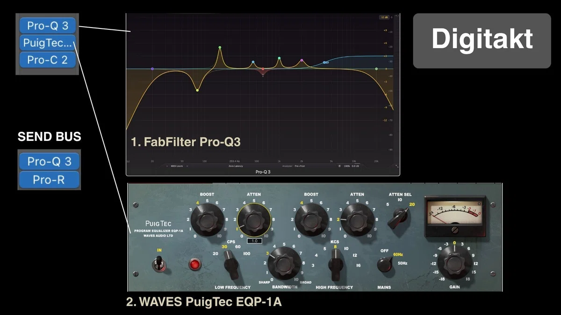The width and height of the screenshot is (561, 315).
Task: Toggle the PuigTec IN switch
Action: [x=159, y=265]
